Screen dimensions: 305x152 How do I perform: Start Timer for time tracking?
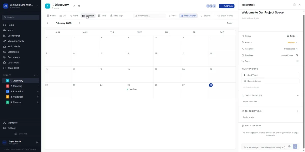pyautogui.click(x=270, y=75)
